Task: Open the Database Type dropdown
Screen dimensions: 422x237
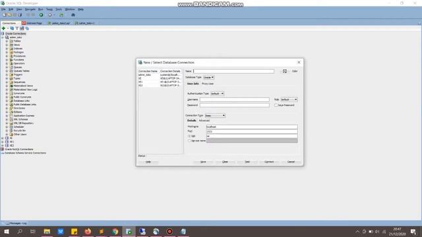Action: tap(208, 77)
